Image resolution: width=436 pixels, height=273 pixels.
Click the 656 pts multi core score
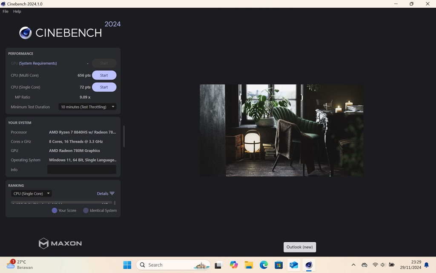pos(84,75)
